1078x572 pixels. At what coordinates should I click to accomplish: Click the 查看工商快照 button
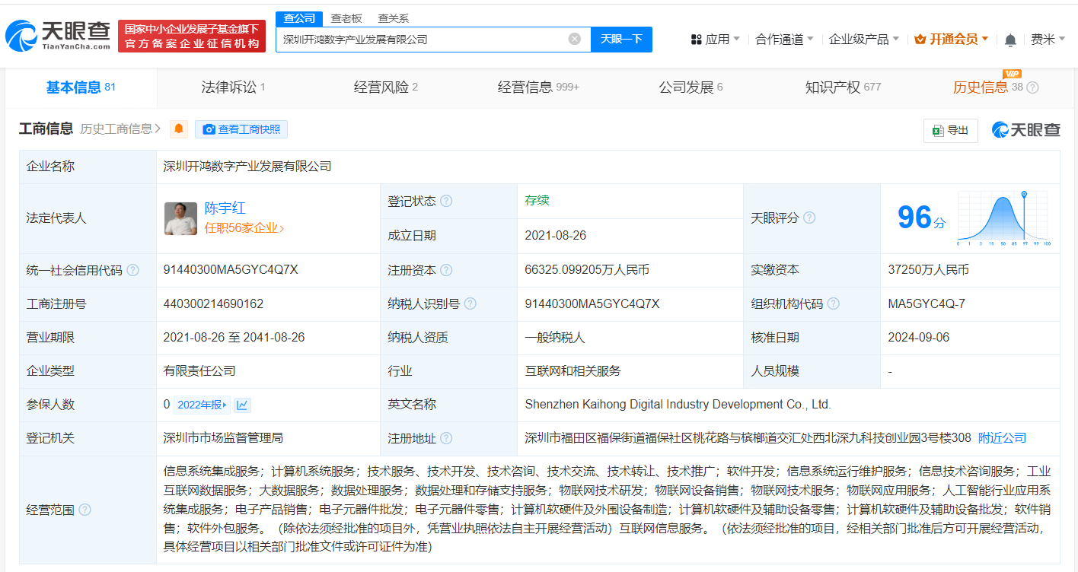coord(241,129)
